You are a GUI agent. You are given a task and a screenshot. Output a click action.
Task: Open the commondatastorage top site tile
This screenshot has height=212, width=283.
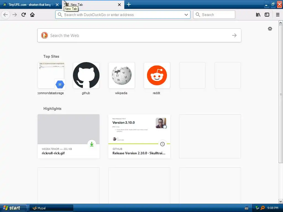[51, 75]
